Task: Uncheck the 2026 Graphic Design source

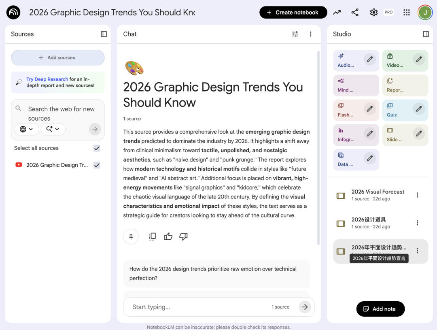Action: click(x=97, y=165)
